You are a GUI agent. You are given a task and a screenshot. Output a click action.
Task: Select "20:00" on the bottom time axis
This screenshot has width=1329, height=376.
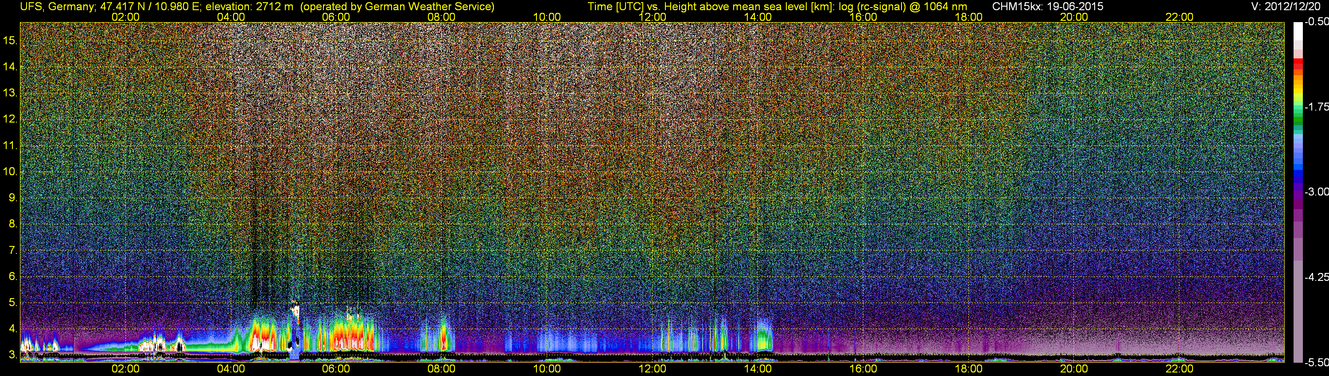point(1074,369)
